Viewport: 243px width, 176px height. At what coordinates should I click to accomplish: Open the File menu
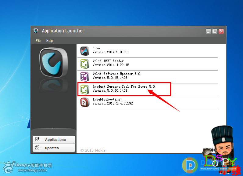38,41
